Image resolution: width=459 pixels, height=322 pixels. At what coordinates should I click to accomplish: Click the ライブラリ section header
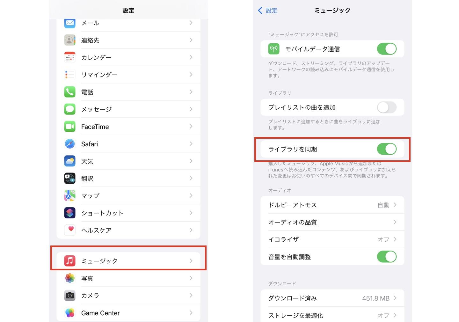tap(280, 93)
